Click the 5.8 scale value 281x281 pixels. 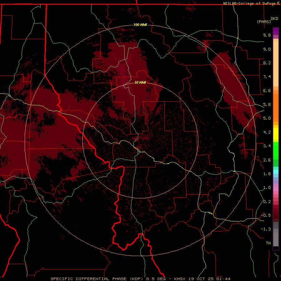click(x=267, y=105)
